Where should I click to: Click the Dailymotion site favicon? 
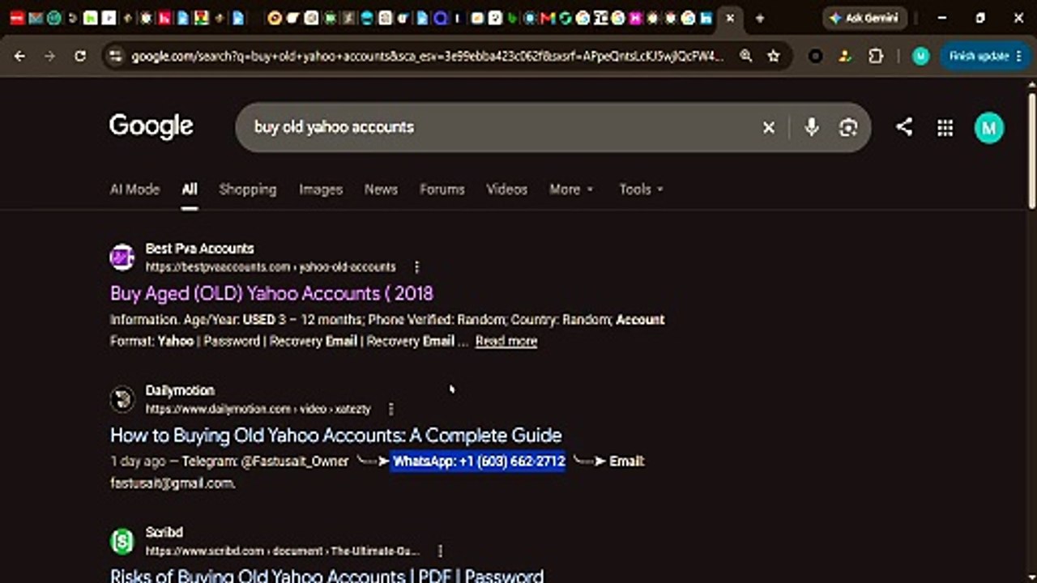pyautogui.click(x=122, y=399)
